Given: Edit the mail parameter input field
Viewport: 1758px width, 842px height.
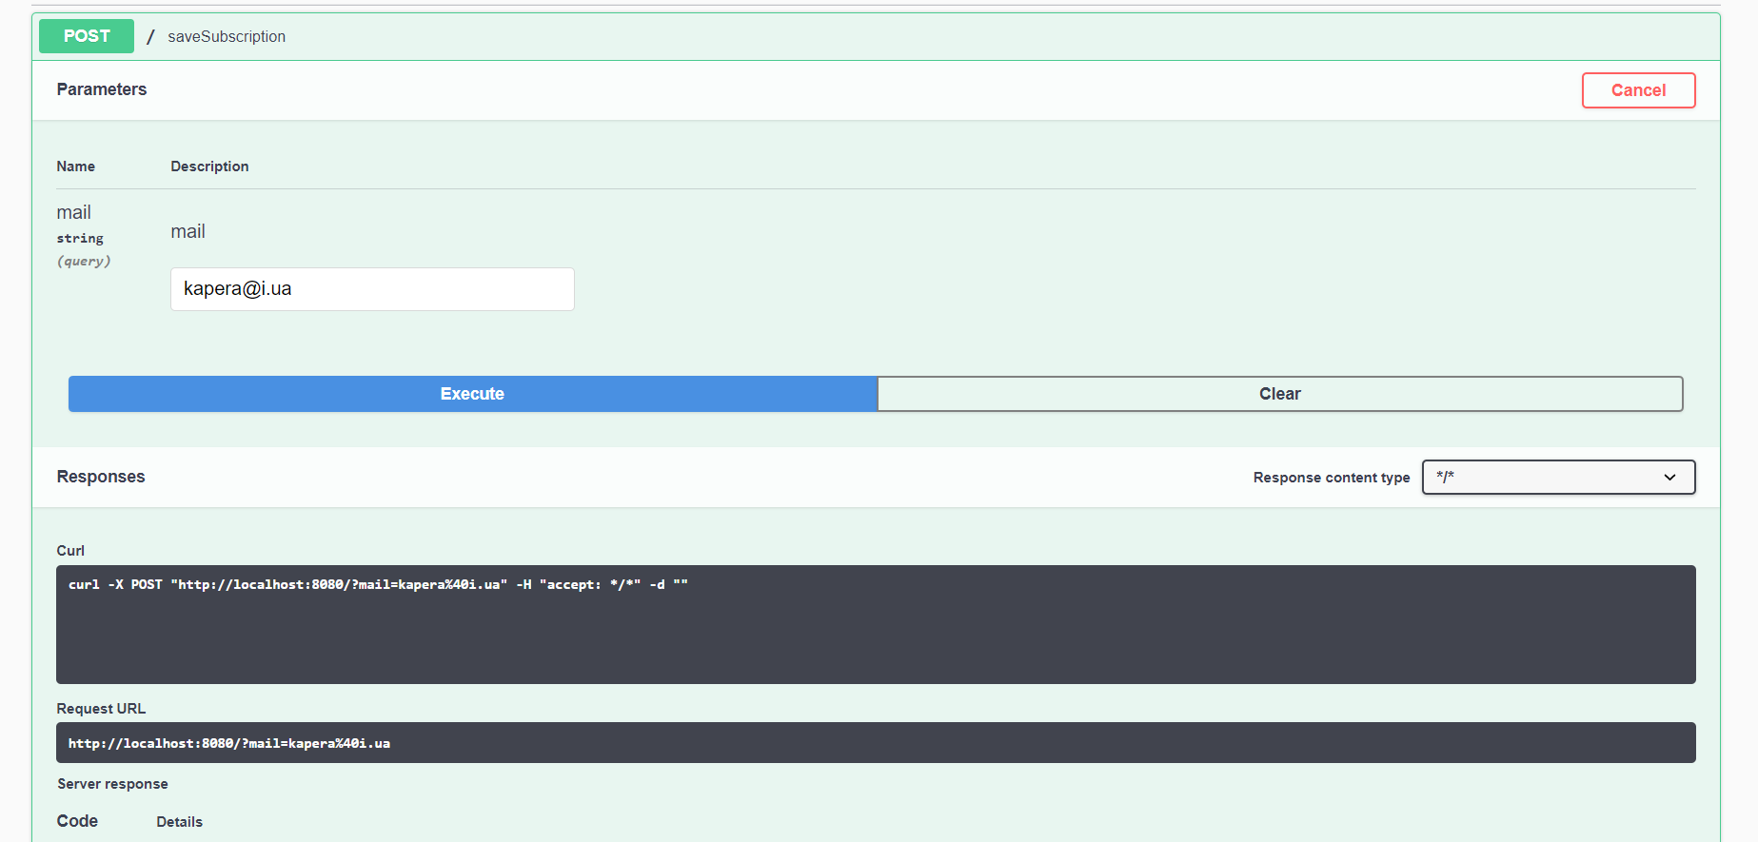Looking at the screenshot, I should tap(372, 289).
